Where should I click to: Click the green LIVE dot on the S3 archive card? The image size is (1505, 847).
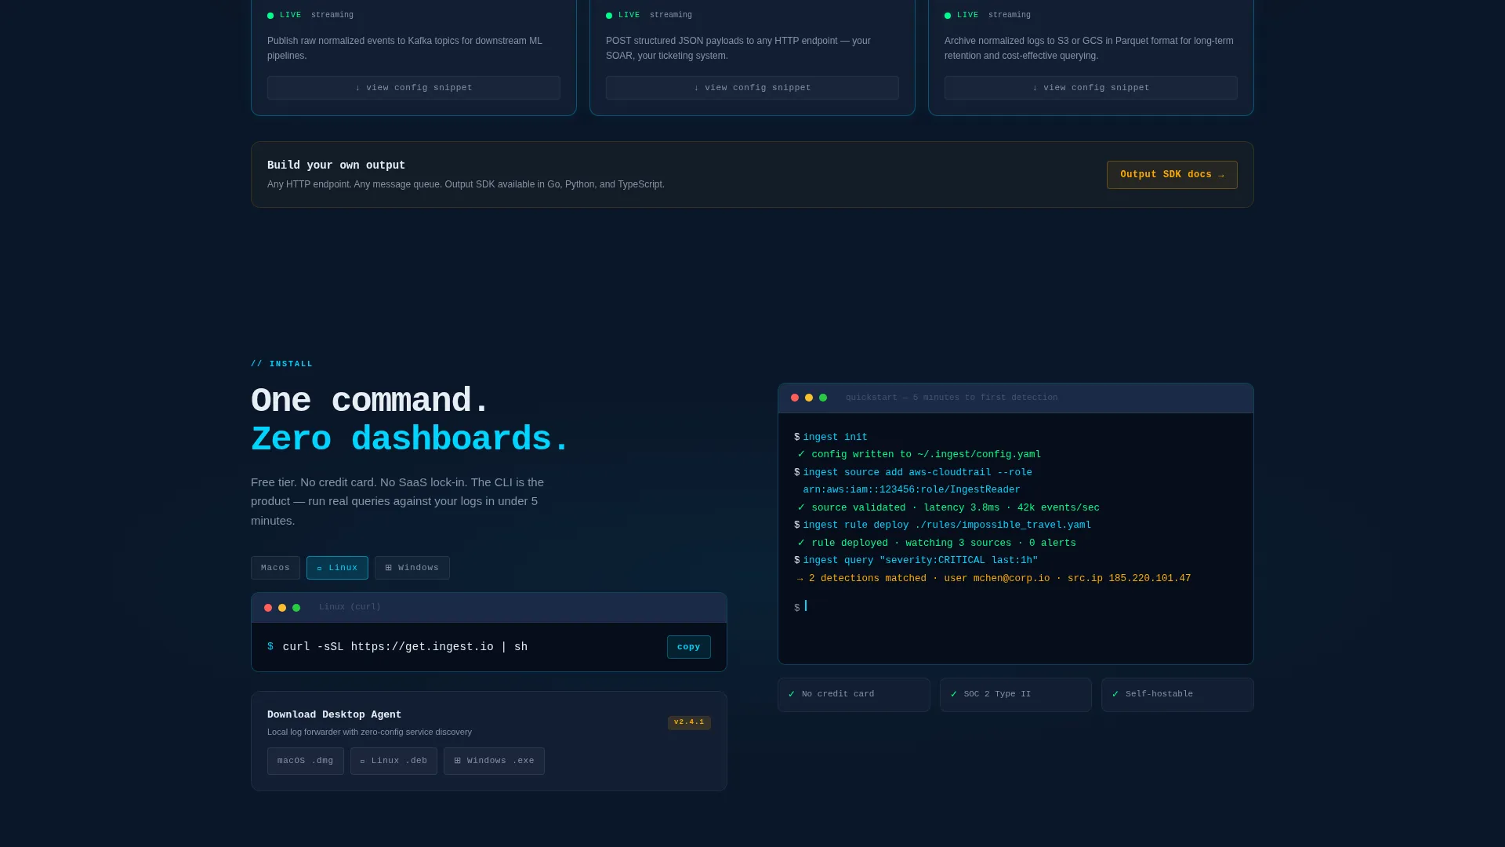[x=948, y=16]
